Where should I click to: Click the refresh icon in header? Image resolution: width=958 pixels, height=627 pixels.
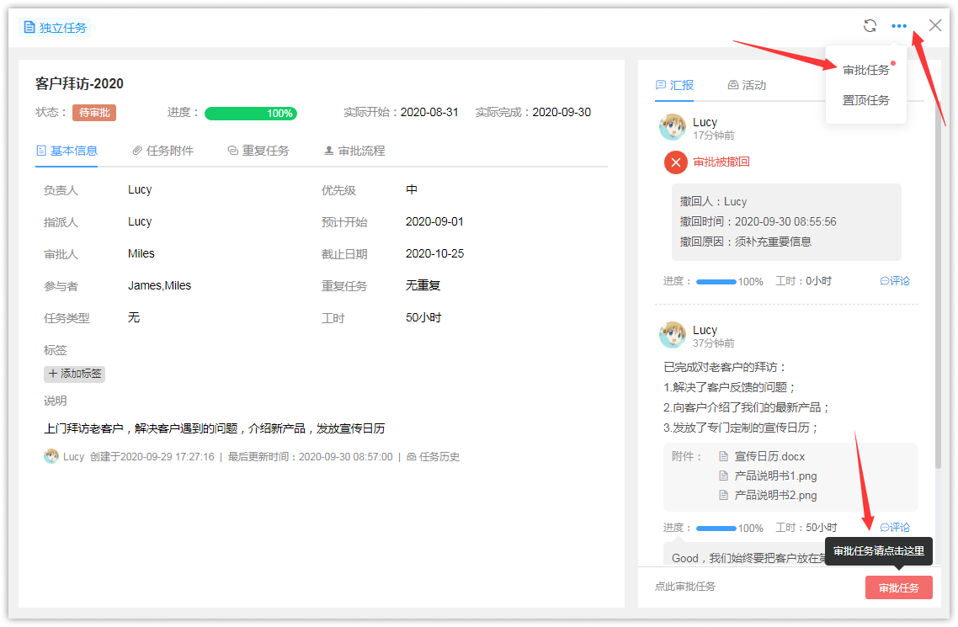click(x=870, y=26)
